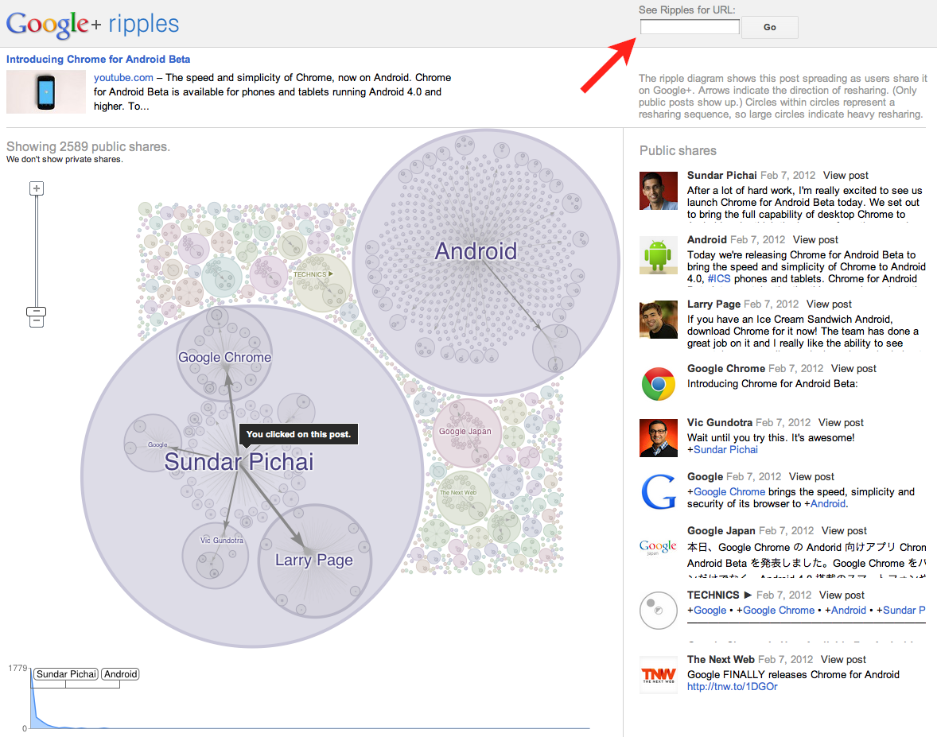937x737 pixels.
Task: Click the blue Google G avatar
Action: (x=658, y=492)
